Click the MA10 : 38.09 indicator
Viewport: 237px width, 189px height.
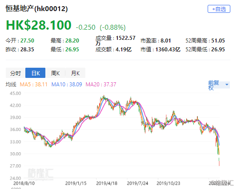tap(67, 85)
